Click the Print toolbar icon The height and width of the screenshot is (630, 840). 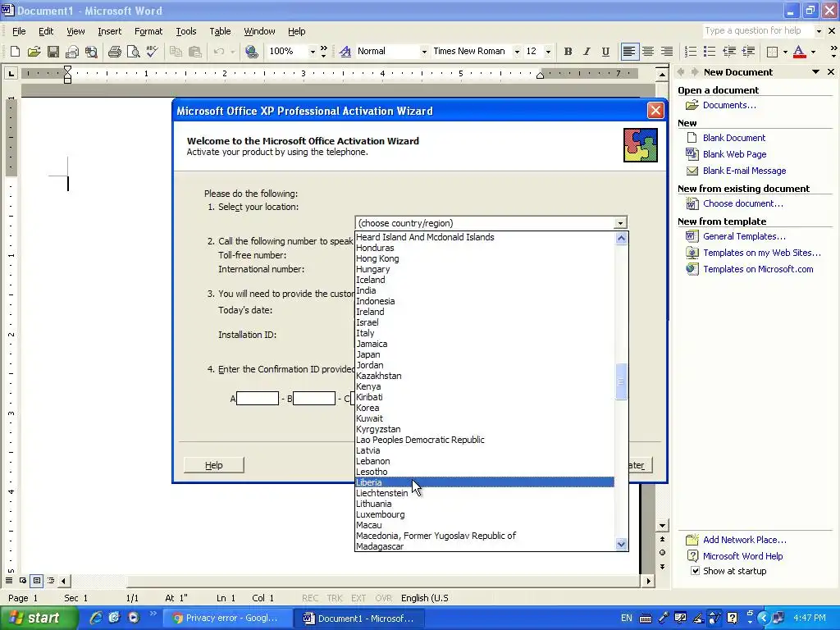[114, 52]
